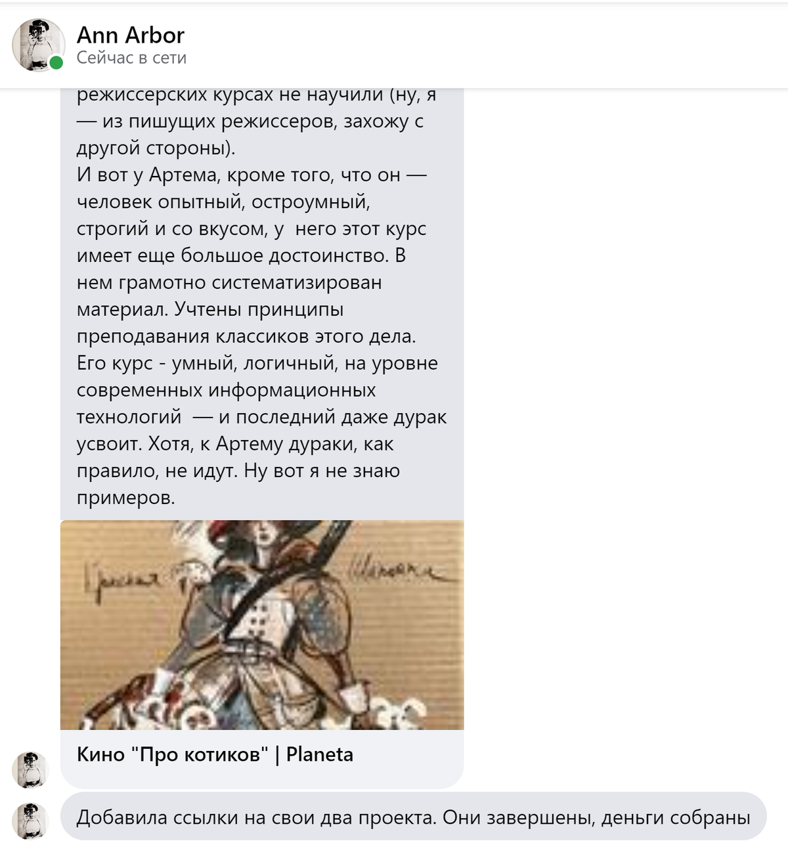This screenshot has height=858, width=788.
Task: Click the line "человек опытный, остроумный,"
Action: click(x=224, y=202)
